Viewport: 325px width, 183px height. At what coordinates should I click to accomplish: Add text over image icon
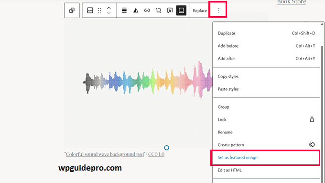(170, 10)
